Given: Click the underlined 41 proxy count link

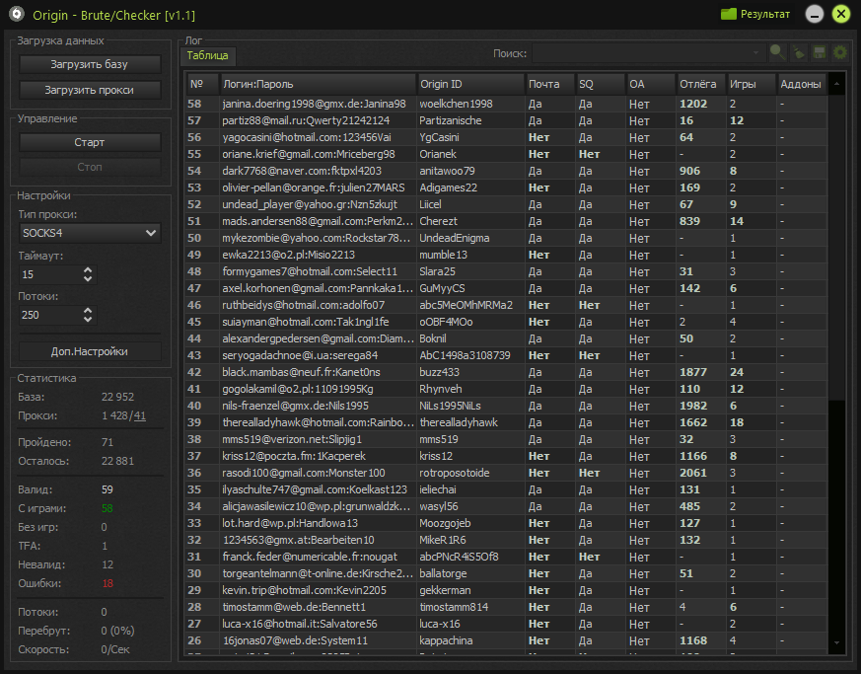Looking at the screenshot, I should click(139, 415).
